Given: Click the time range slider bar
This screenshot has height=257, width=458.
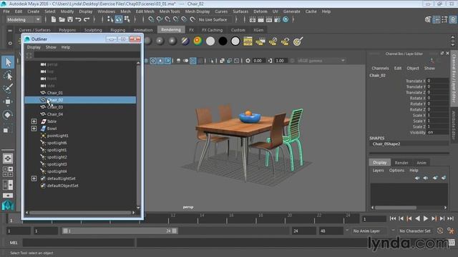Looking at the screenshot, I should click(x=120, y=231).
